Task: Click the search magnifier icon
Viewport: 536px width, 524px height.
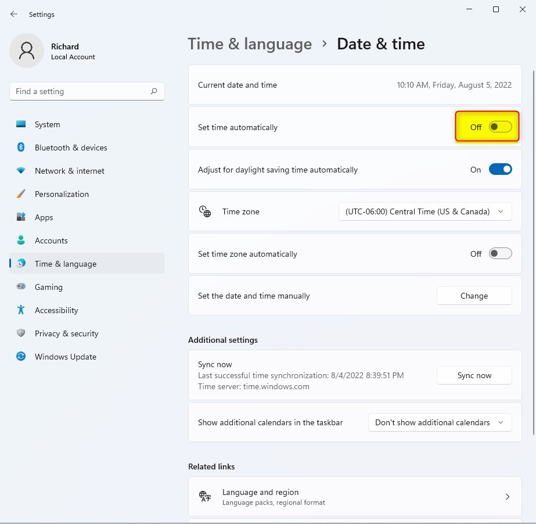Action: (154, 91)
